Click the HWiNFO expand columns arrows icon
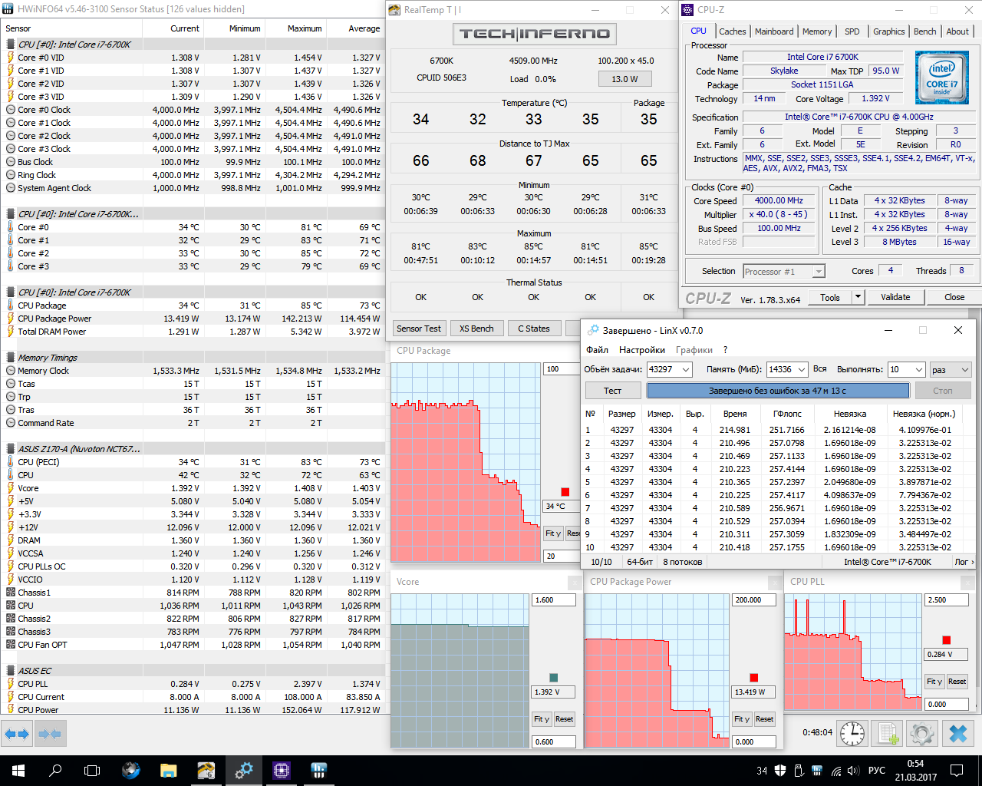Screen dimensions: 982x786 point(17,734)
